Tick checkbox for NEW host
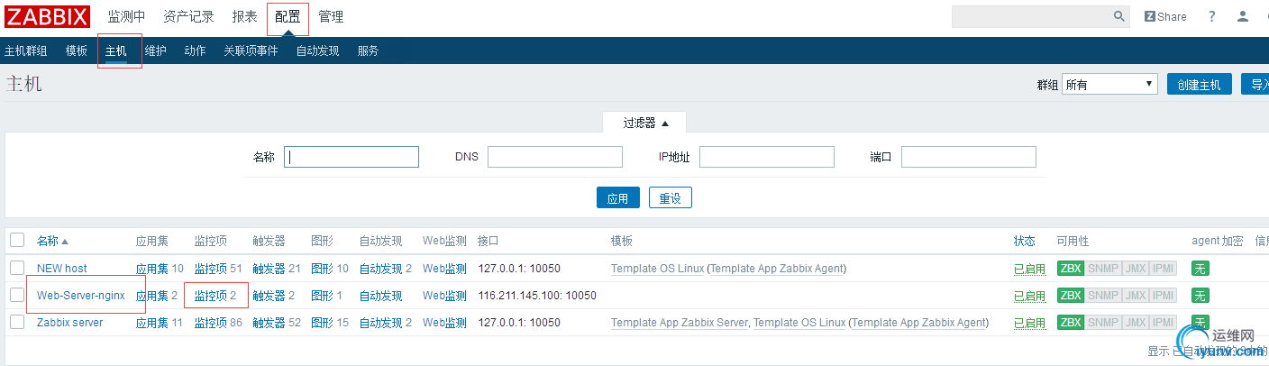 tap(17, 268)
